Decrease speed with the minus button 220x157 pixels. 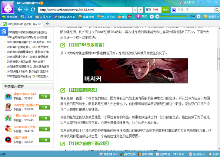coord(152,17)
